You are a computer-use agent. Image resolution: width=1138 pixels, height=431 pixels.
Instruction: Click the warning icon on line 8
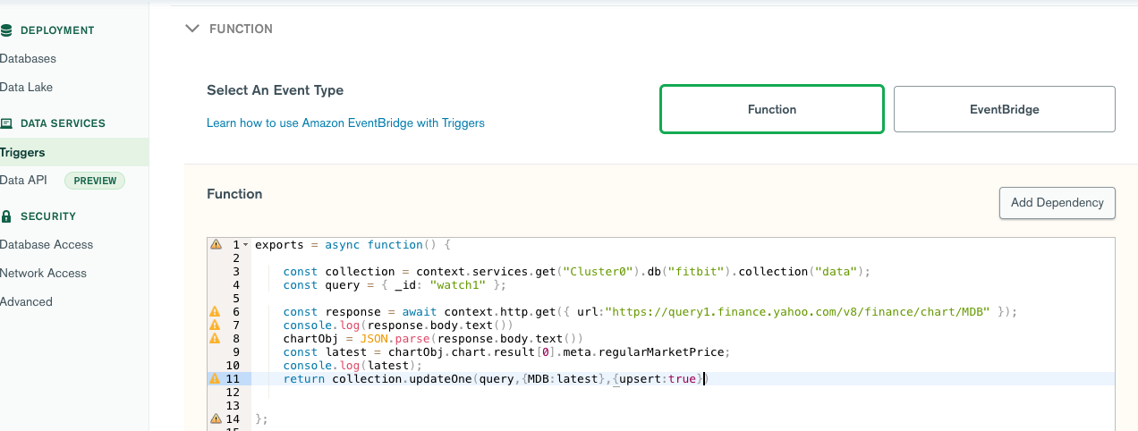point(216,339)
